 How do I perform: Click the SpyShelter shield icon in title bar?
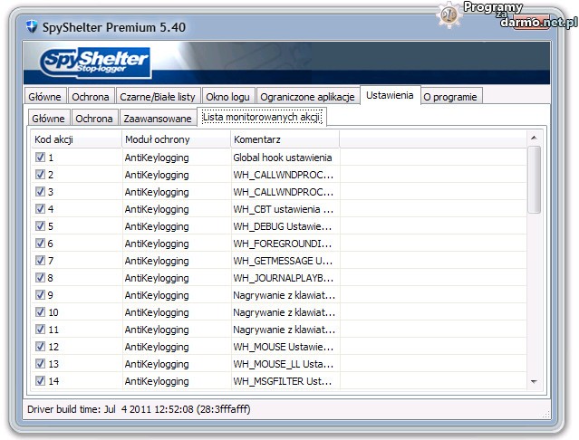(30, 27)
